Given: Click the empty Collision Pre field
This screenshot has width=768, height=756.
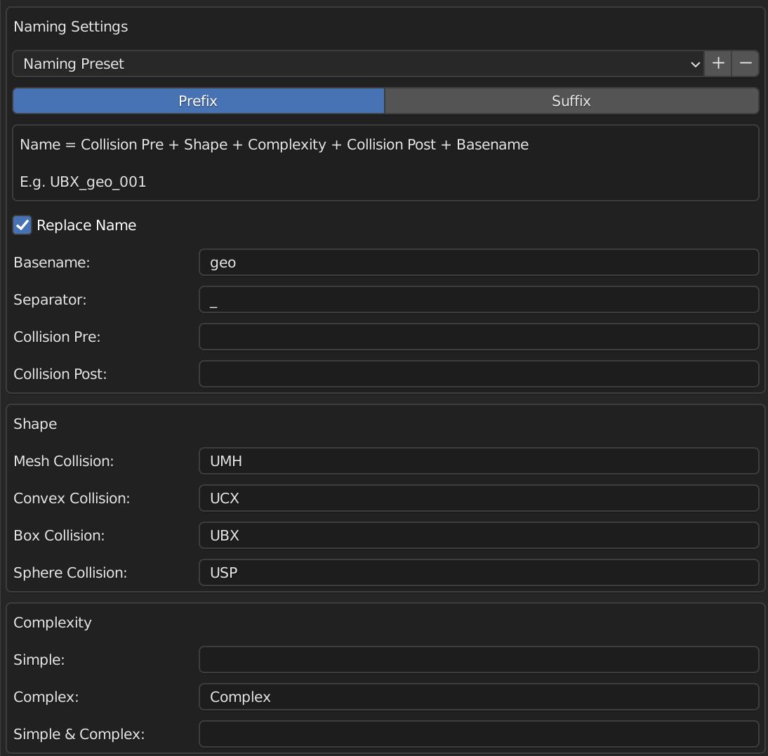Looking at the screenshot, I should click(479, 336).
